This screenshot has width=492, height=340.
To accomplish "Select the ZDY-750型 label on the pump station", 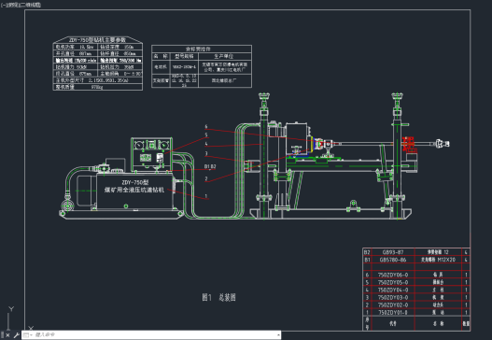I will click(135, 182).
